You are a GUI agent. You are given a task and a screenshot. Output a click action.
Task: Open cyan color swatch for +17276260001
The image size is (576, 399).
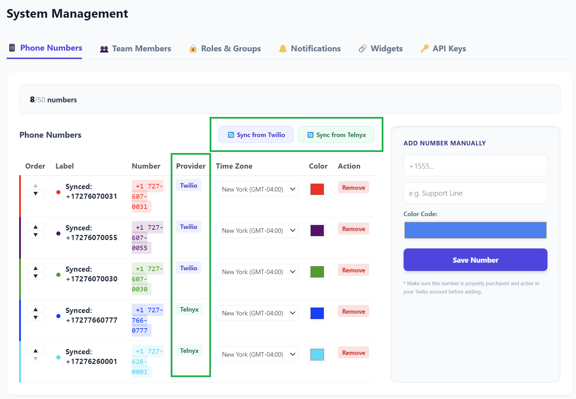pyautogui.click(x=317, y=354)
